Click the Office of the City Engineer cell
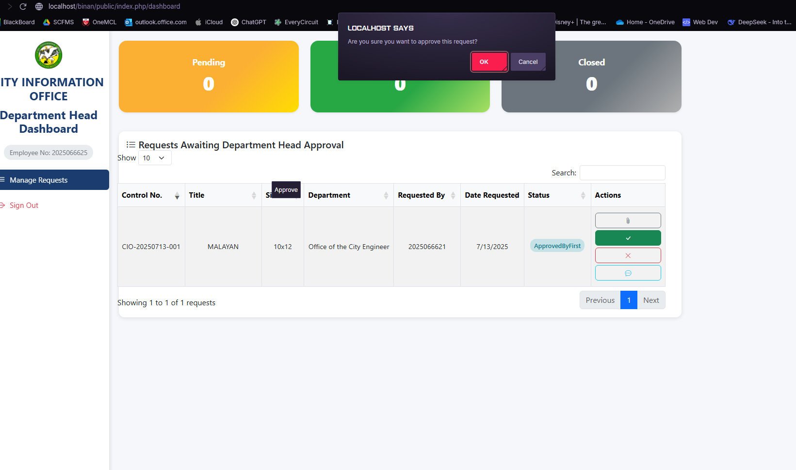796x470 pixels. tap(349, 247)
